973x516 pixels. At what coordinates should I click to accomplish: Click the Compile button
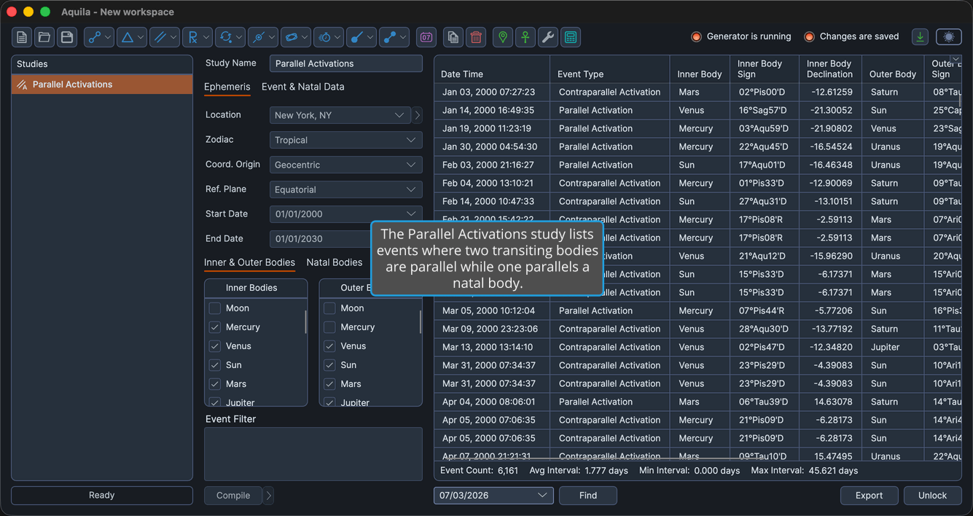coord(233,496)
